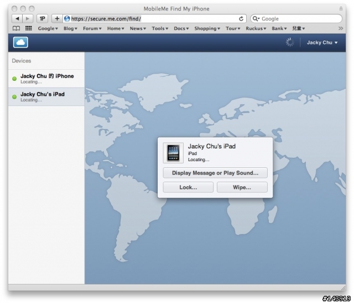The width and height of the screenshot is (354, 303).
Task: Click the Lock... button
Action: click(x=188, y=187)
